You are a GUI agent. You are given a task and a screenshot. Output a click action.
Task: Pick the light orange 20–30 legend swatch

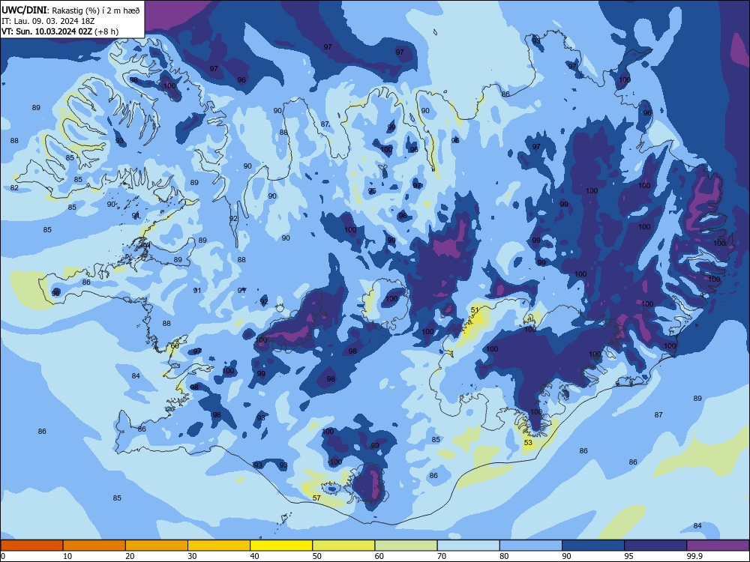(x=157, y=546)
